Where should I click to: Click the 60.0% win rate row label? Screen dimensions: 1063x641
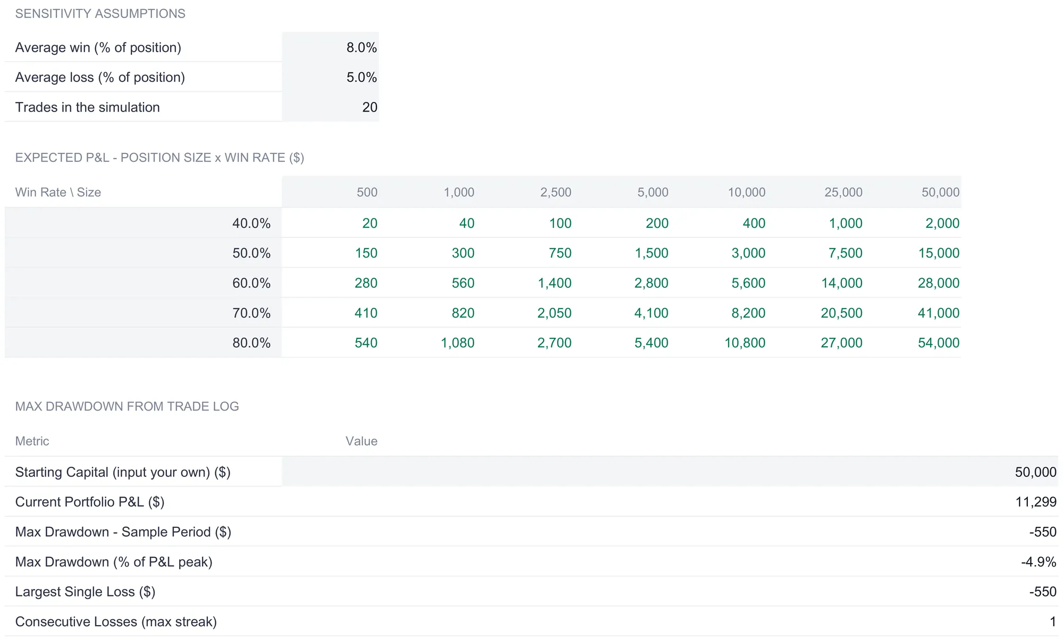251,283
